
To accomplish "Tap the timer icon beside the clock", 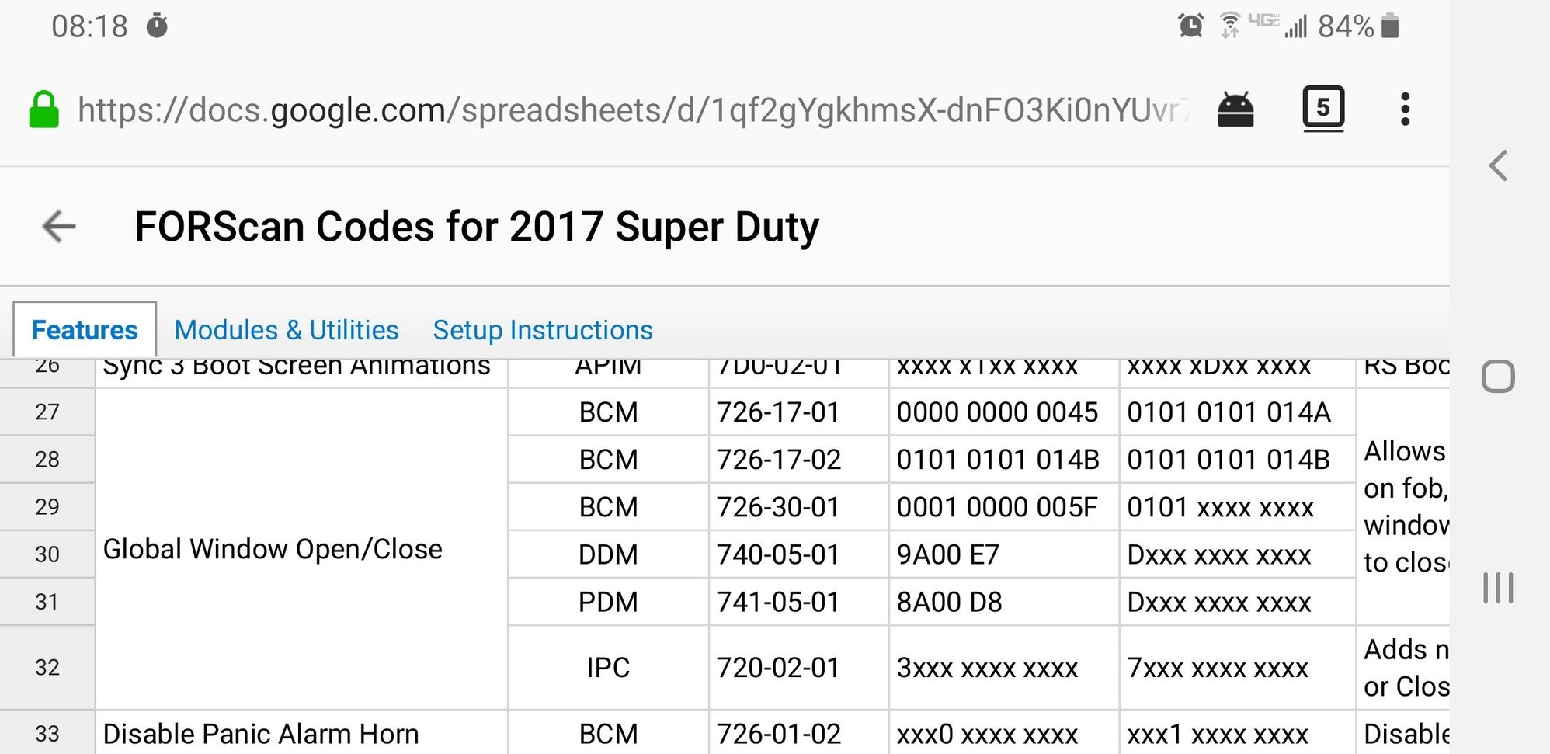I will pyautogui.click(x=158, y=26).
